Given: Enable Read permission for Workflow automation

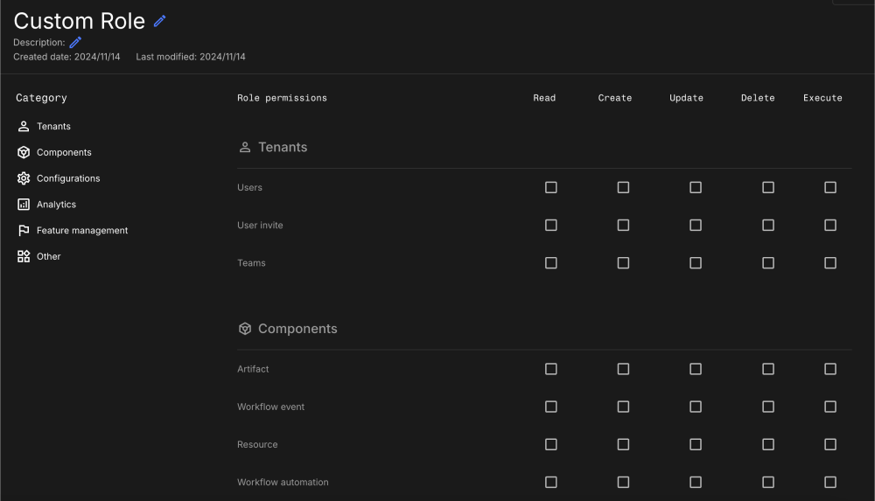Looking at the screenshot, I should pos(550,482).
